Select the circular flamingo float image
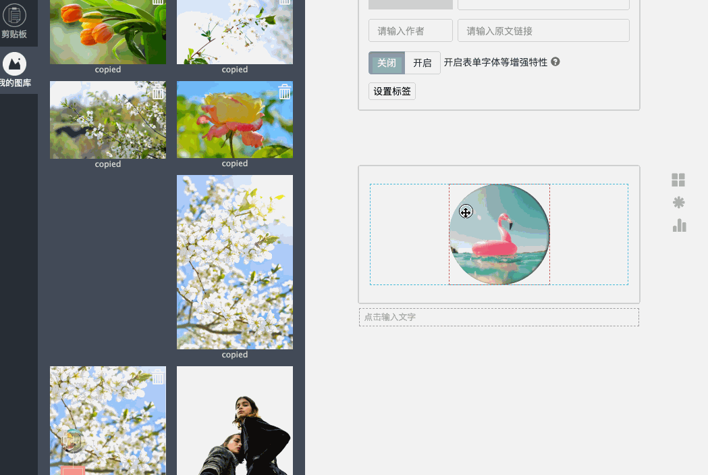The height and width of the screenshot is (475, 708). (499, 234)
